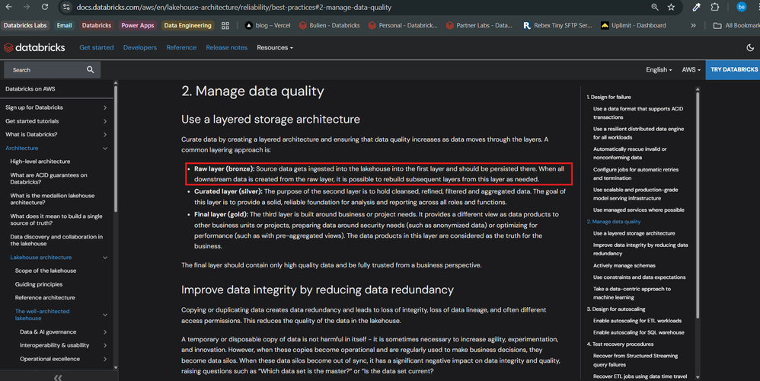
Task: Bookmark this page with the star icon
Action: (x=671, y=7)
